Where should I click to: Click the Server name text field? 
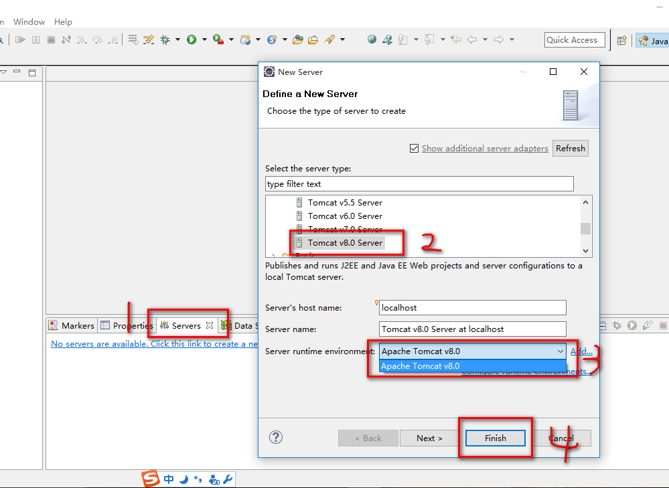click(472, 329)
